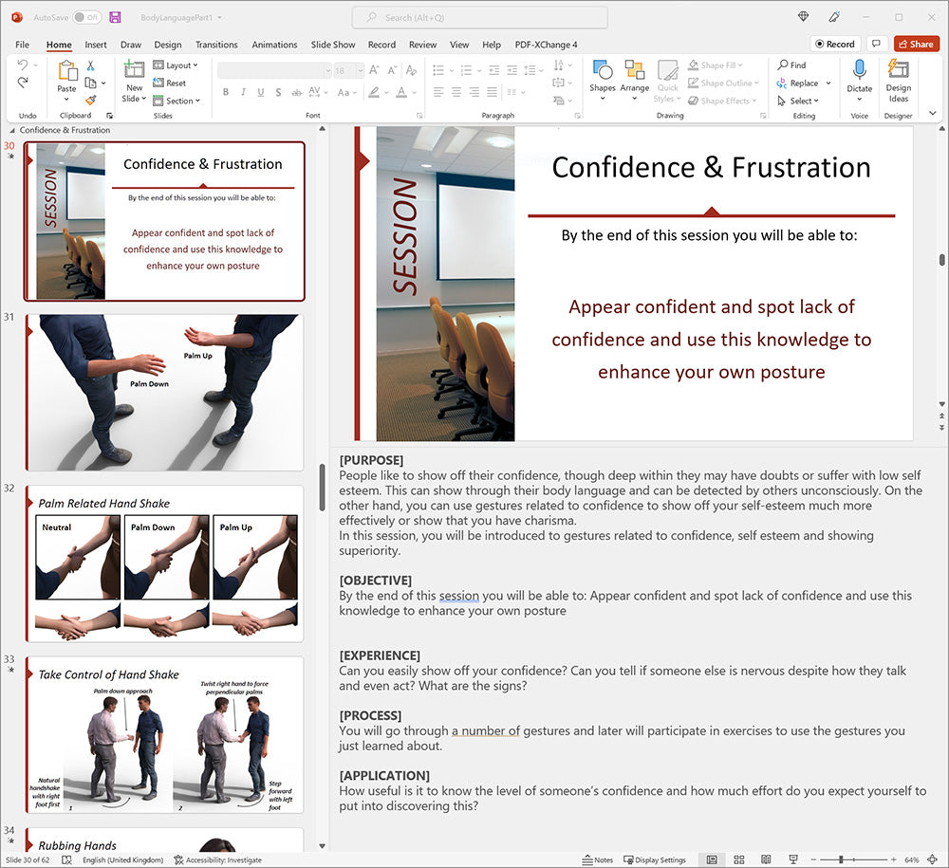Click the Quick Styles icon
This screenshot has width=949, height=868.
coord(667,69)
